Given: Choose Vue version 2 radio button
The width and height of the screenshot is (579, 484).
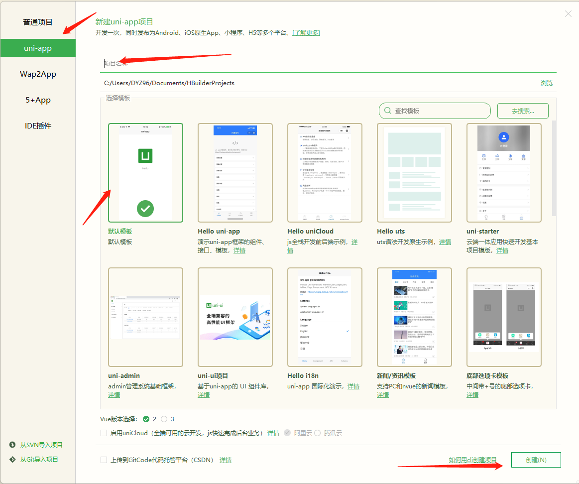Looking at the screenshot, I should [146, 419].
